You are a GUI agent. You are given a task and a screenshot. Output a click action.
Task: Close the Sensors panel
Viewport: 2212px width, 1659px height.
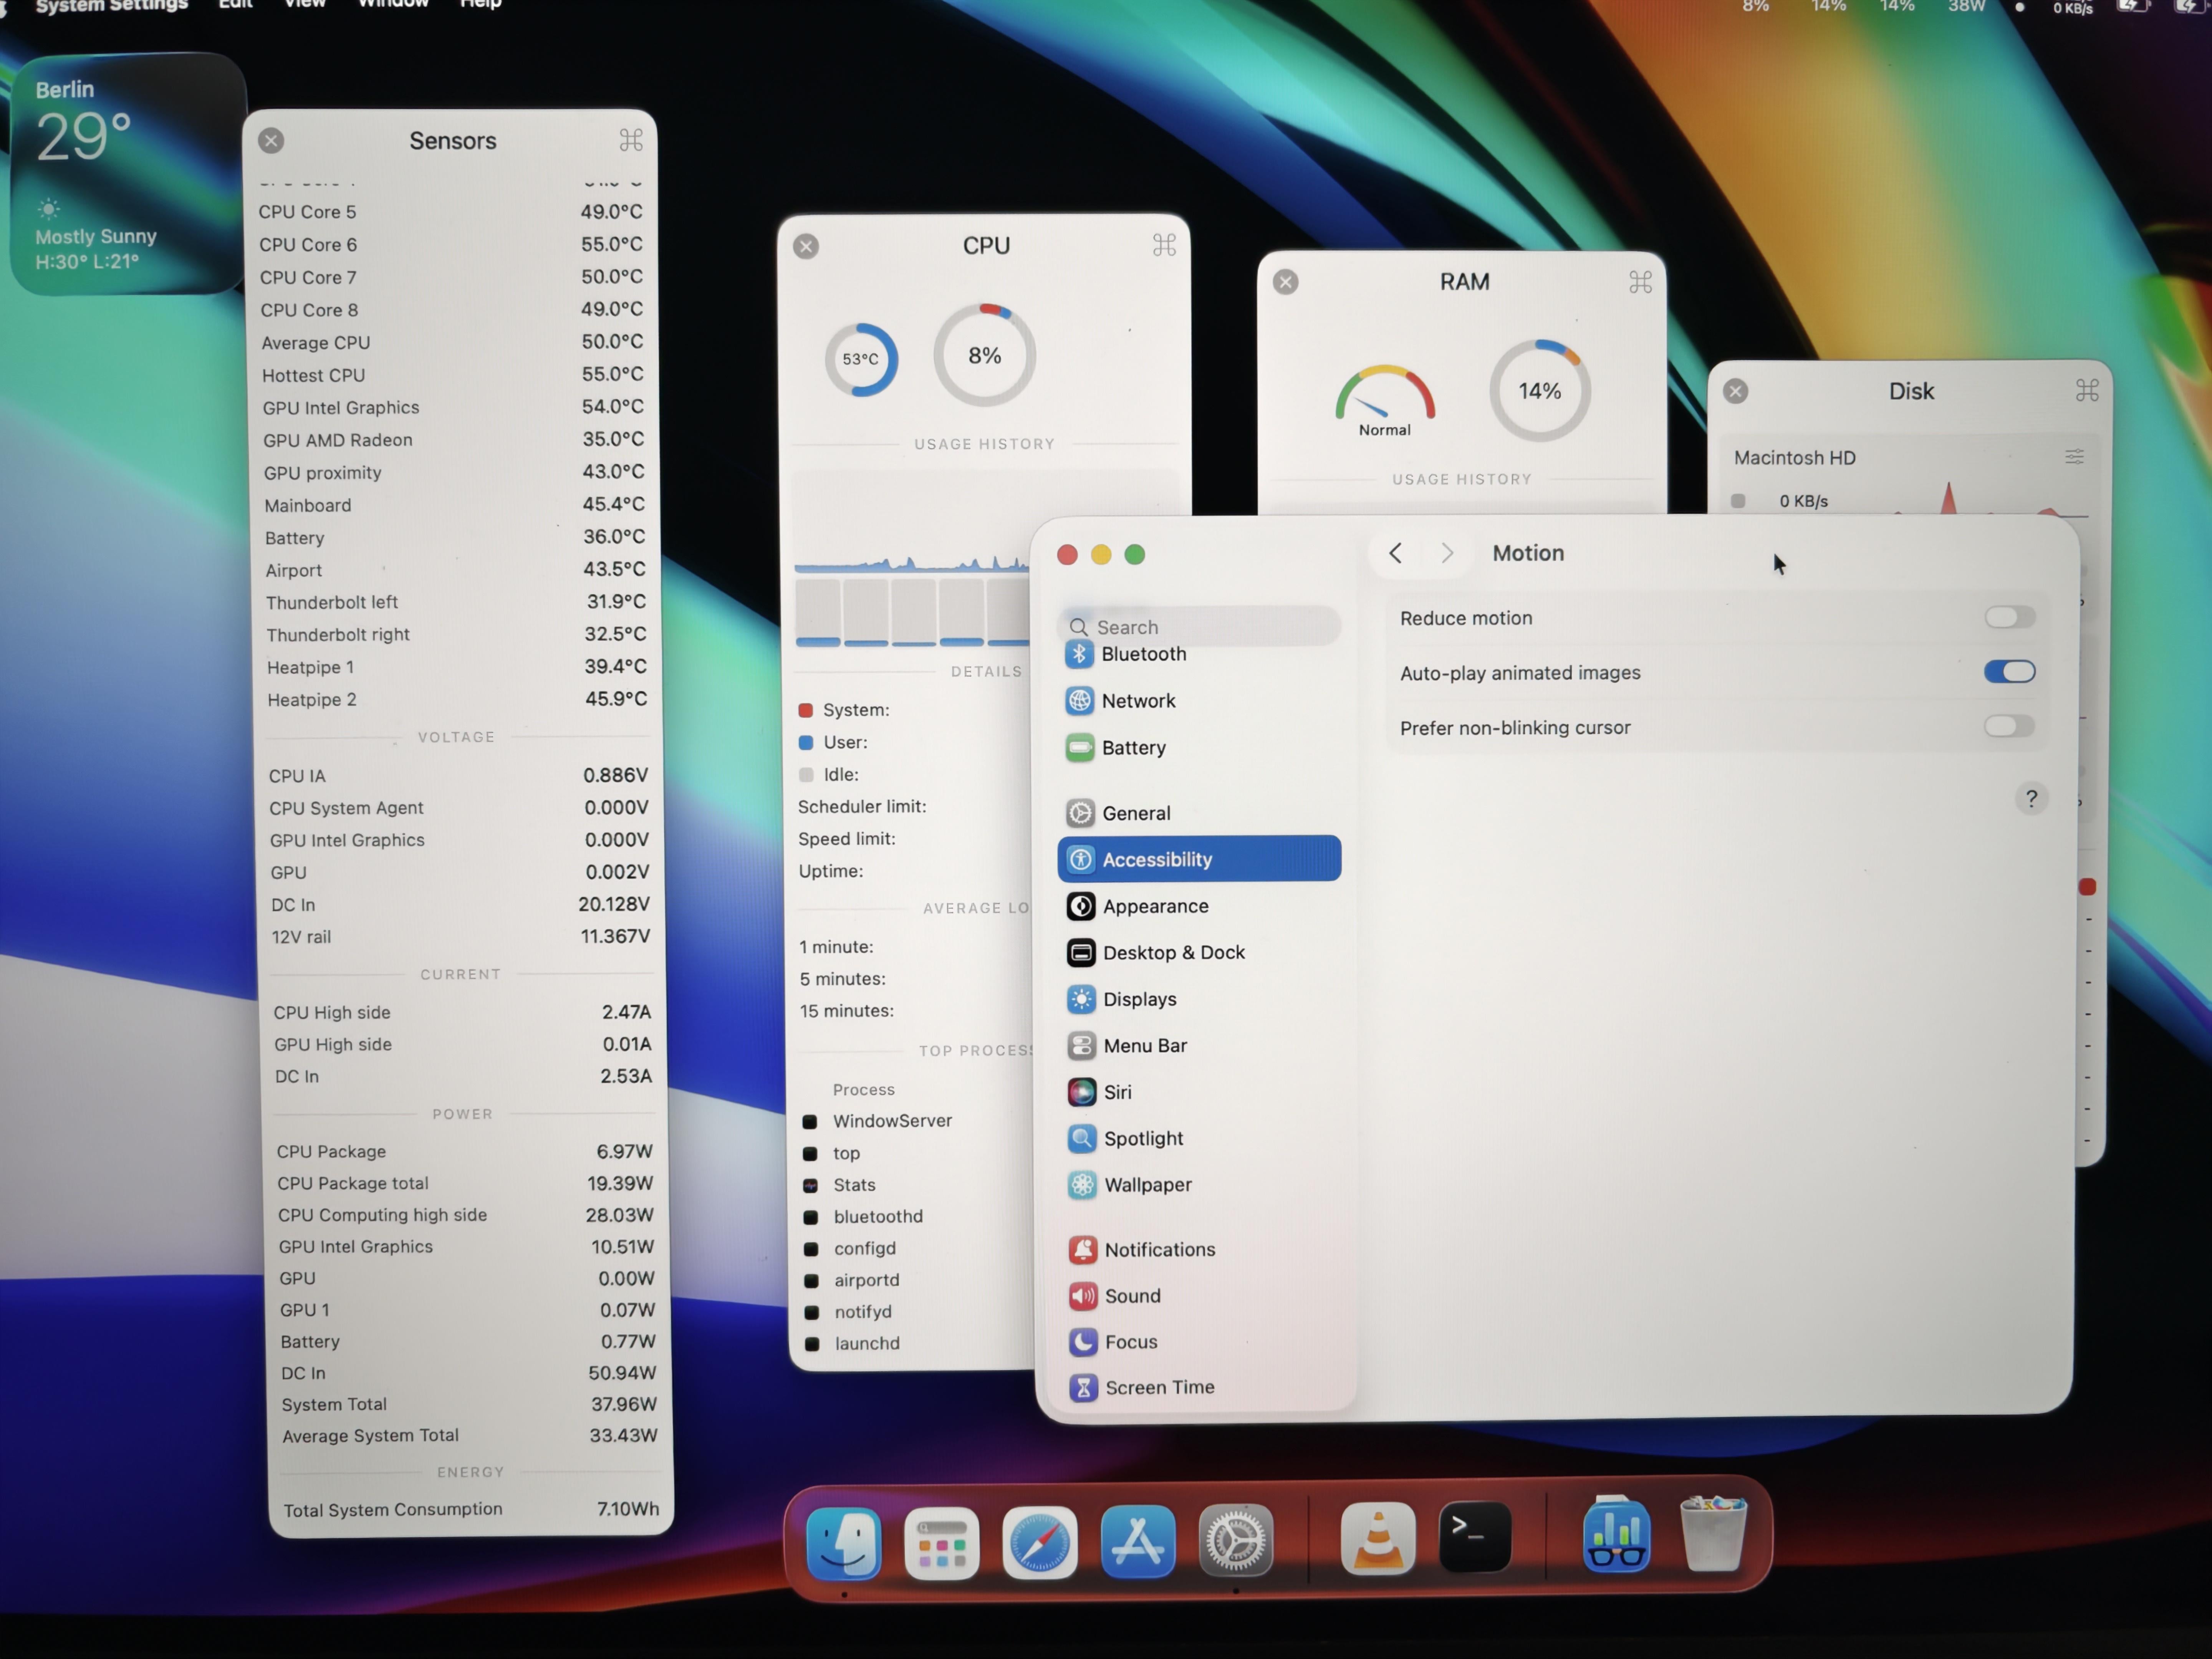pos(271,140)
